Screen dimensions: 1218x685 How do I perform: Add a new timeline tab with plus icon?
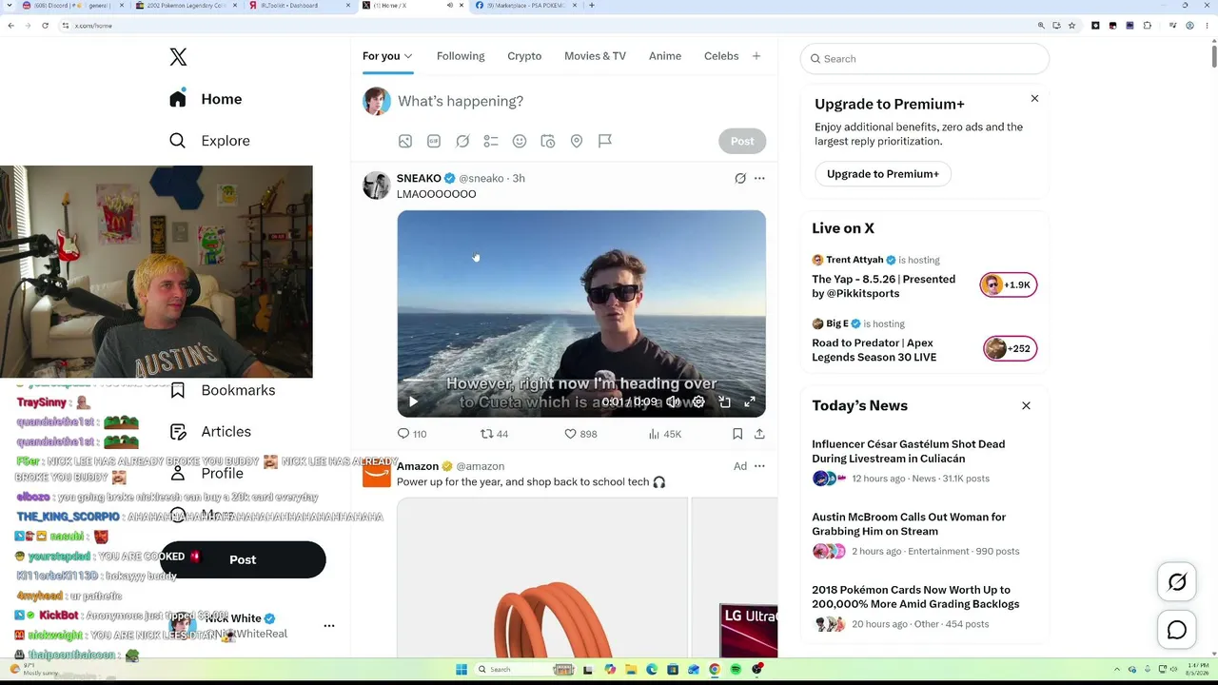click(756, 56)
